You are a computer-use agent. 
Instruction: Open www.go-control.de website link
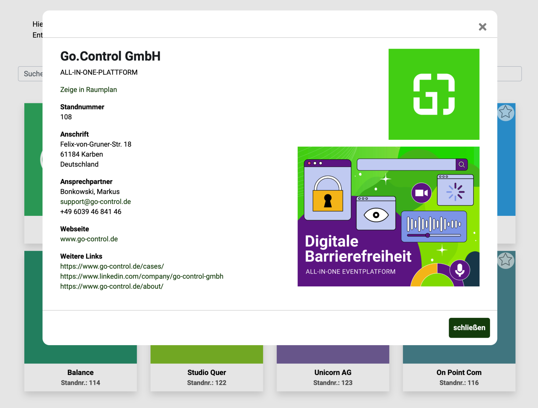pyautogui.click(x=89, y=239)
